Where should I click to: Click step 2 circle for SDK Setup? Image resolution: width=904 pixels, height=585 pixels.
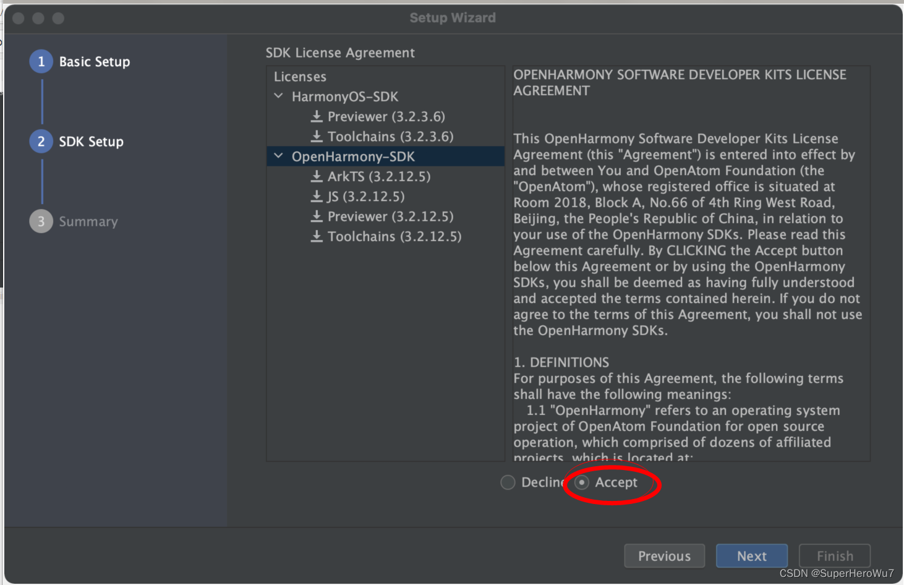(41, 141)
